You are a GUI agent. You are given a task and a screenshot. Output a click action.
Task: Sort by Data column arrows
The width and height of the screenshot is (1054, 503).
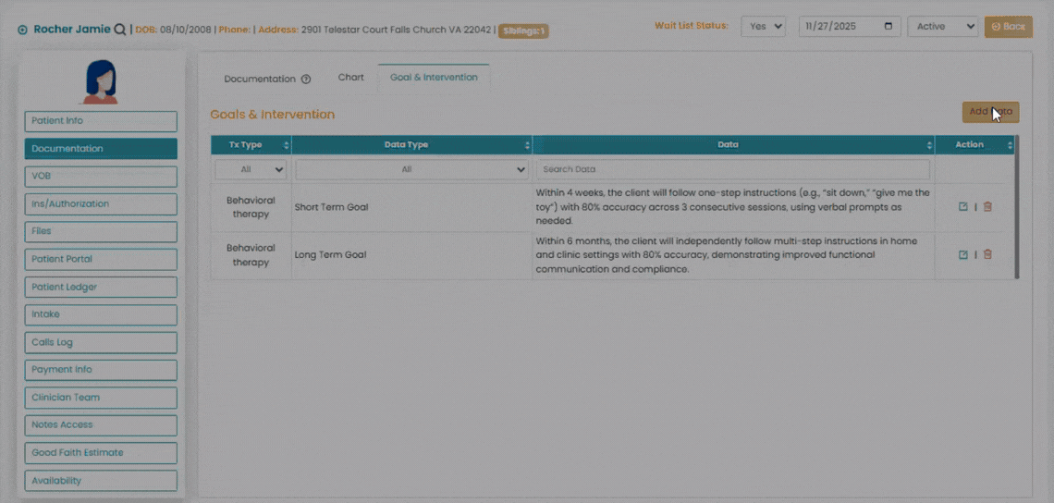tap(929, 144)
